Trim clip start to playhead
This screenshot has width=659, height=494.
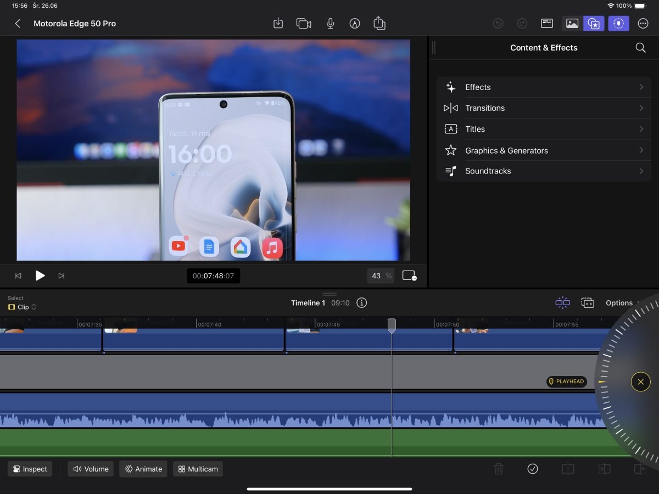click(604, 469)
